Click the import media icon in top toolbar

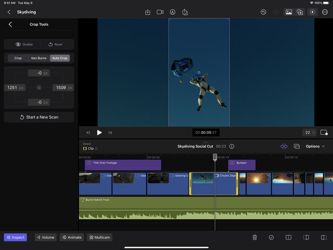147,12
